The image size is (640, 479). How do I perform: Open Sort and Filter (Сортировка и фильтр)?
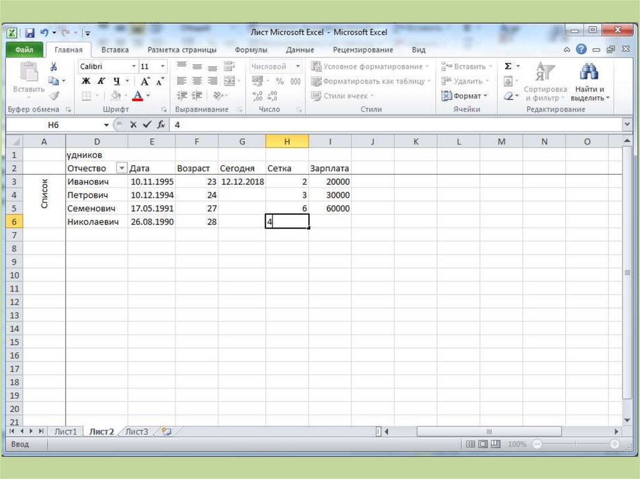[x=545, y=82]
